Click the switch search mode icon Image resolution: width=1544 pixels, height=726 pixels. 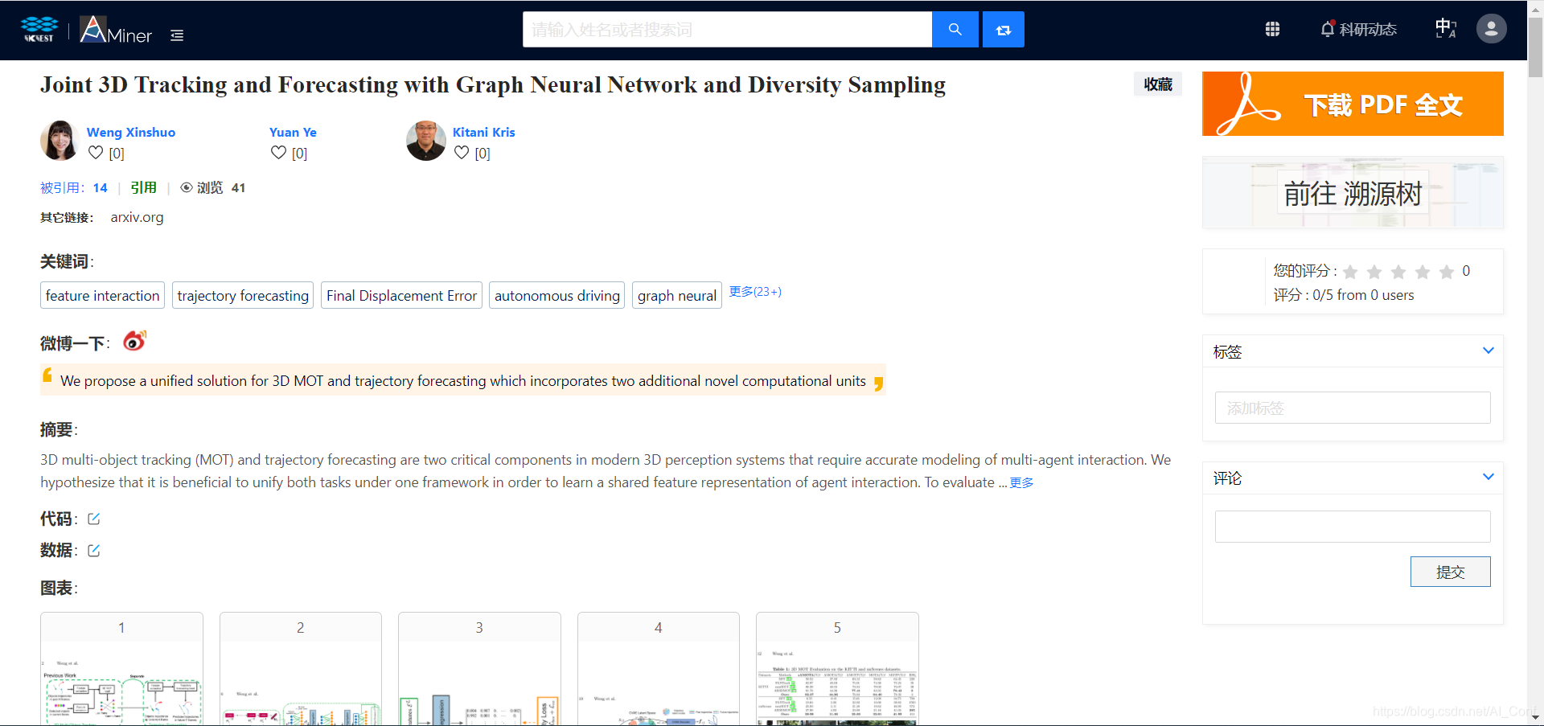[1003, 30]
